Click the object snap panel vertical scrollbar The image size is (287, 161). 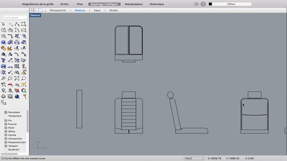(28, 121)
